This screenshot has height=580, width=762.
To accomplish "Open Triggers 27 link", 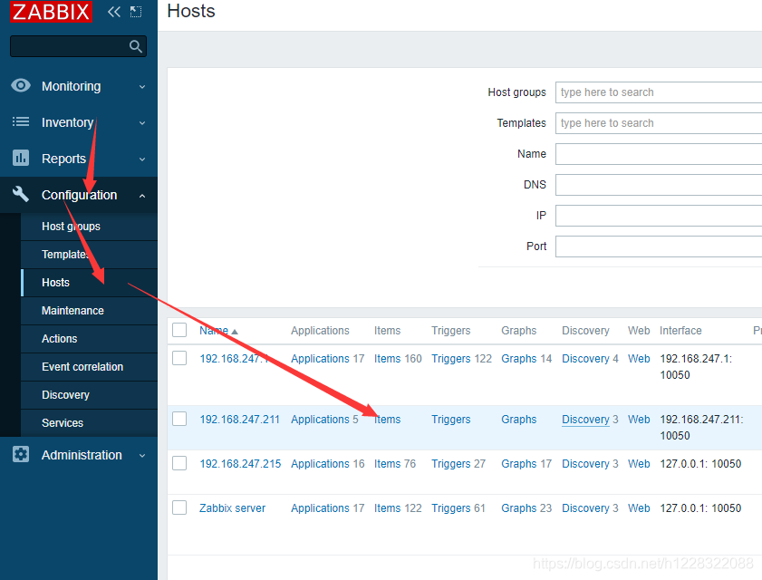I will (x=451, y=464).
